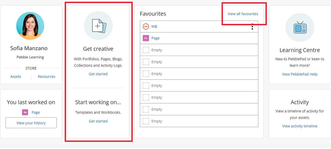Click the last Empty favourite placeholder icon
The image size is (331, 149).
(146, 121)
